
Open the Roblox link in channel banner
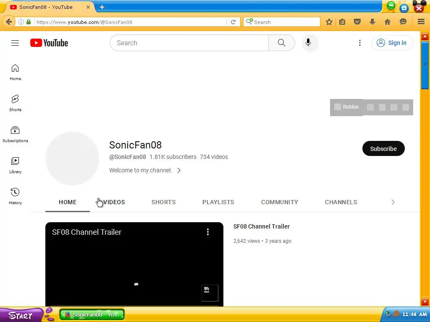point(346,107)
